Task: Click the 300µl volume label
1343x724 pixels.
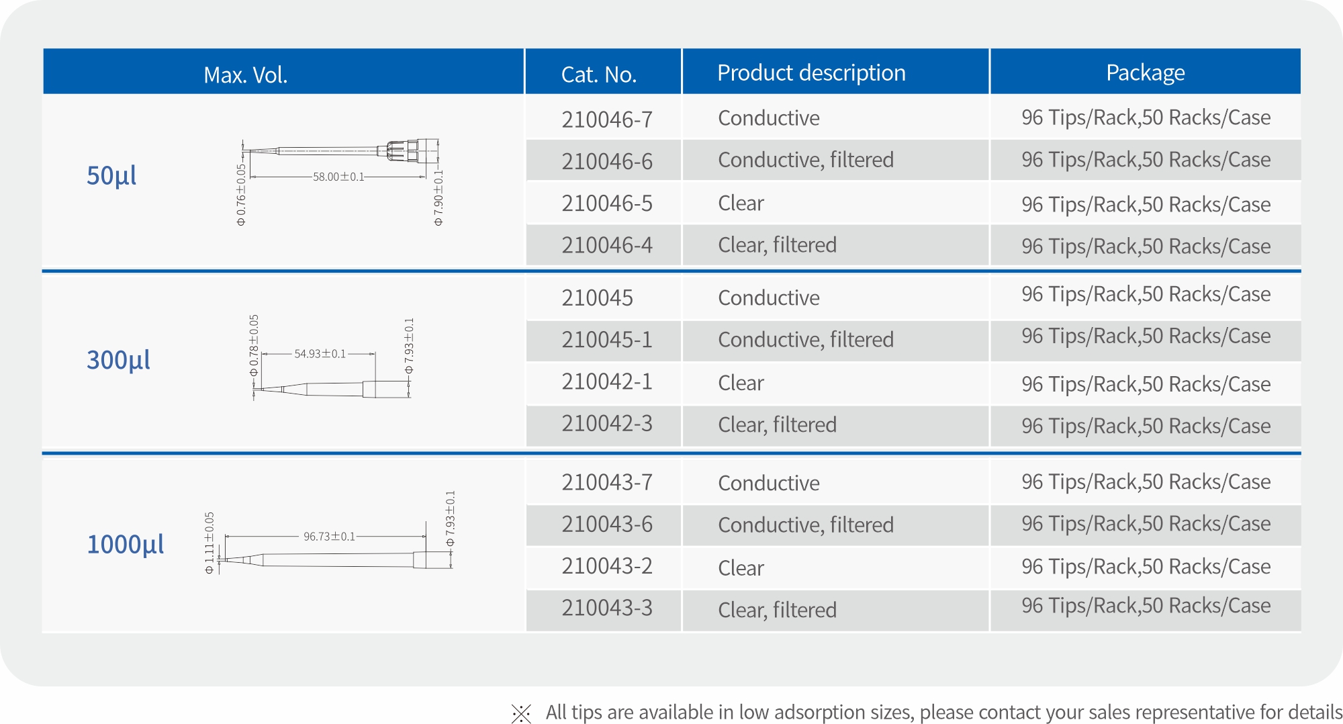Action: click(x=118, y=360)
